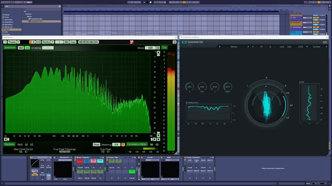
Task: Click the channel group 1 field in SPAN
Action: [x=59, y=42]
